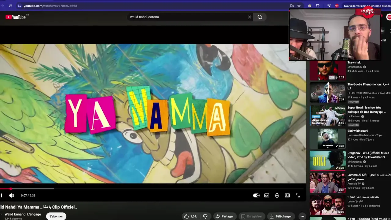Open the Super Bowl Bad Bunny video thumbnail

pos(328,116)
